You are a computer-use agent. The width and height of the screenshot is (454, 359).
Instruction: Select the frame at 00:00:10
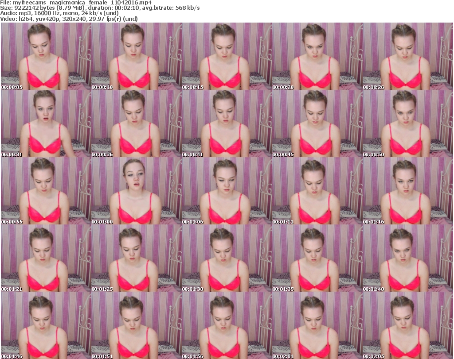[x=136, y=56]
